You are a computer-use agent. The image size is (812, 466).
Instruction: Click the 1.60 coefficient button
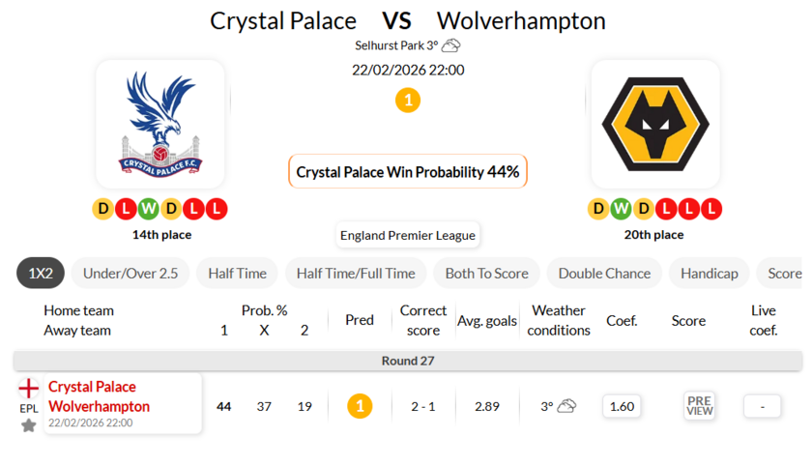(622, 406)
